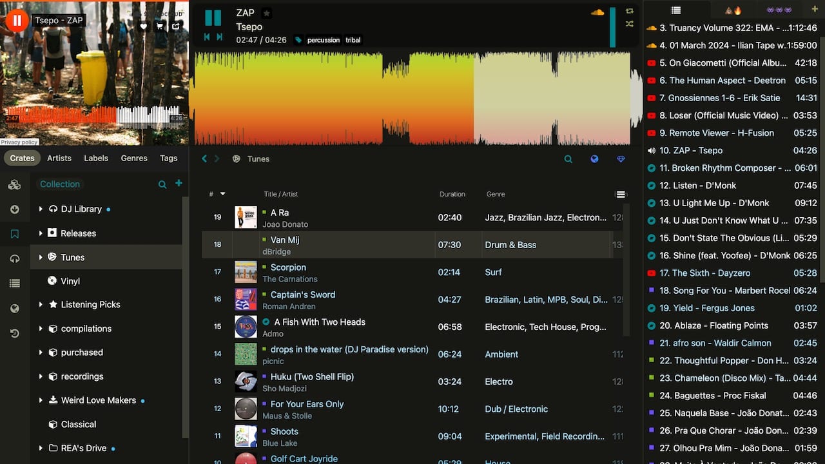
Task: Select the tribal tag
Action: [x=353, y=40]
